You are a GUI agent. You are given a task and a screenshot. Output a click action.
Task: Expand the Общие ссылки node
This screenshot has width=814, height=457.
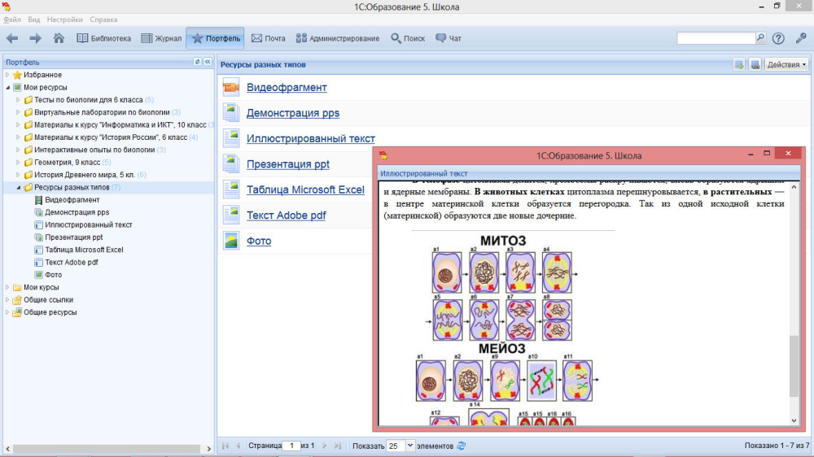(x=8, y=300)
